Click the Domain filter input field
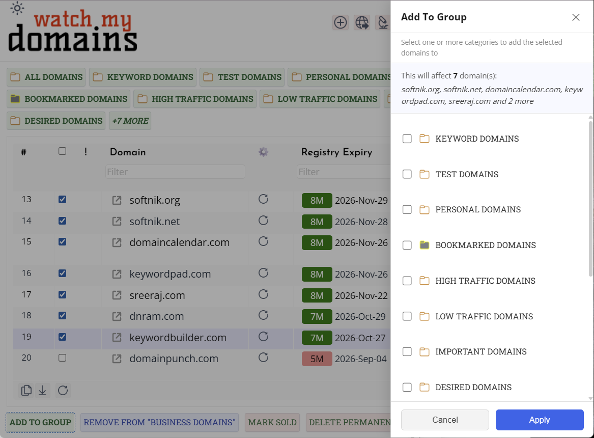Image resolution: width=594 pixels, height=438 pixels. 175,172
